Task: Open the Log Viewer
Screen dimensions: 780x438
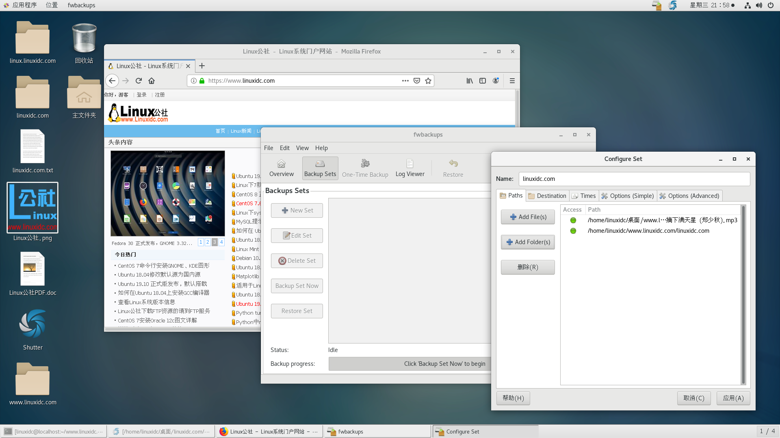Action: [x=410, y=168]
